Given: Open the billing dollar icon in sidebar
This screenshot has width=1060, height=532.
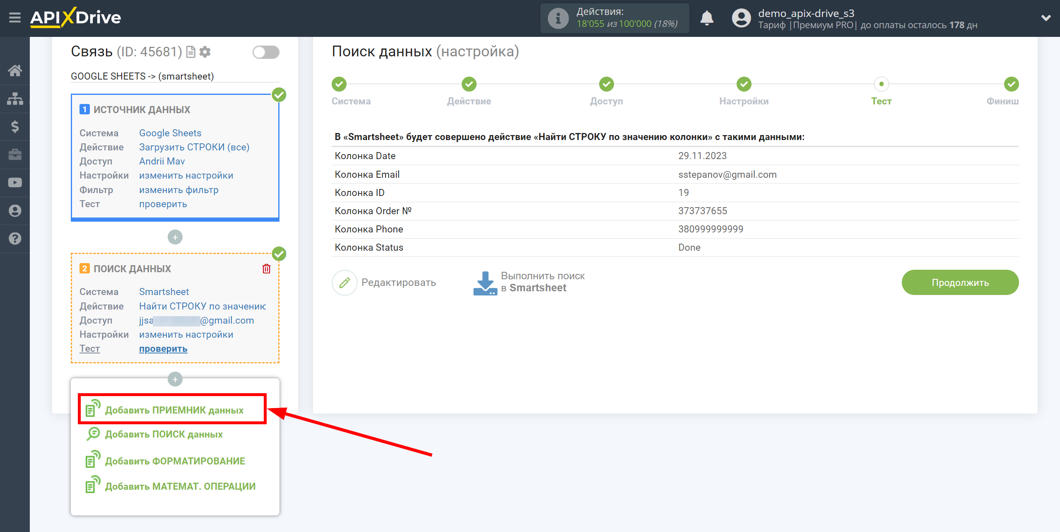Looking at the screenshot, I should (x=15, y=126).
